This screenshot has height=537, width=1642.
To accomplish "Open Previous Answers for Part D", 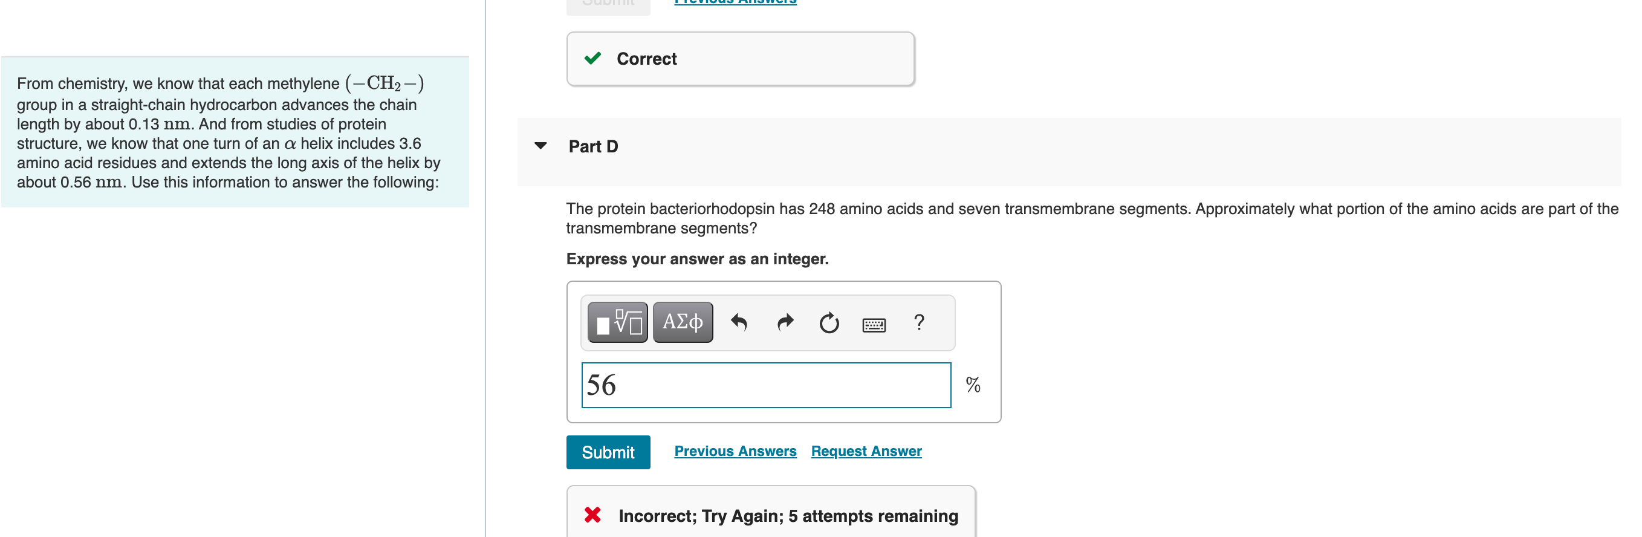I will pyautogui.click(x=735, y=451).
